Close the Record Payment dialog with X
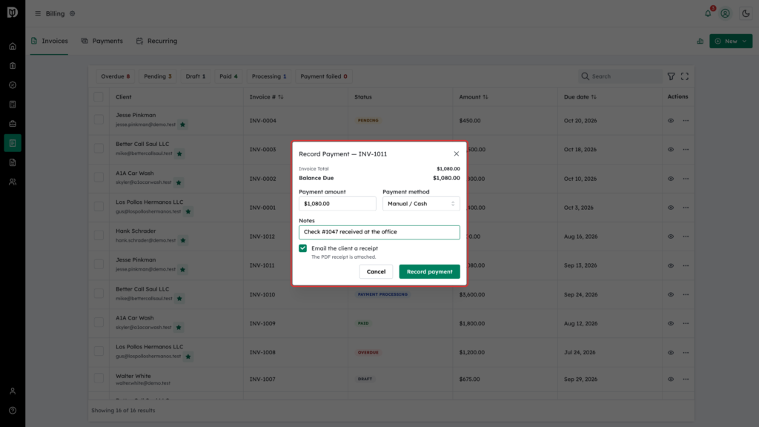 (456, 153)
